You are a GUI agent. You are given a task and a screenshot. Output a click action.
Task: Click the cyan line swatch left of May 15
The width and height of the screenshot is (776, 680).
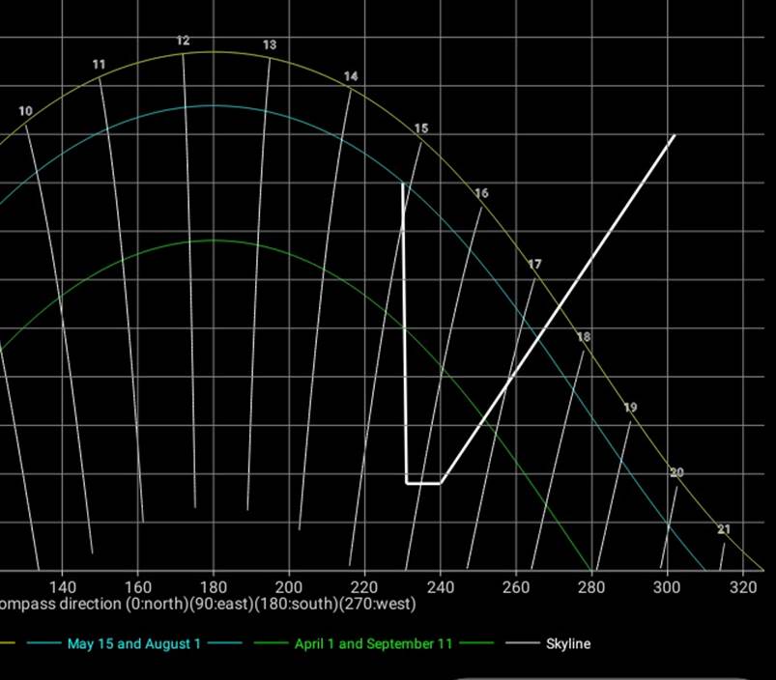coord(44,643)
